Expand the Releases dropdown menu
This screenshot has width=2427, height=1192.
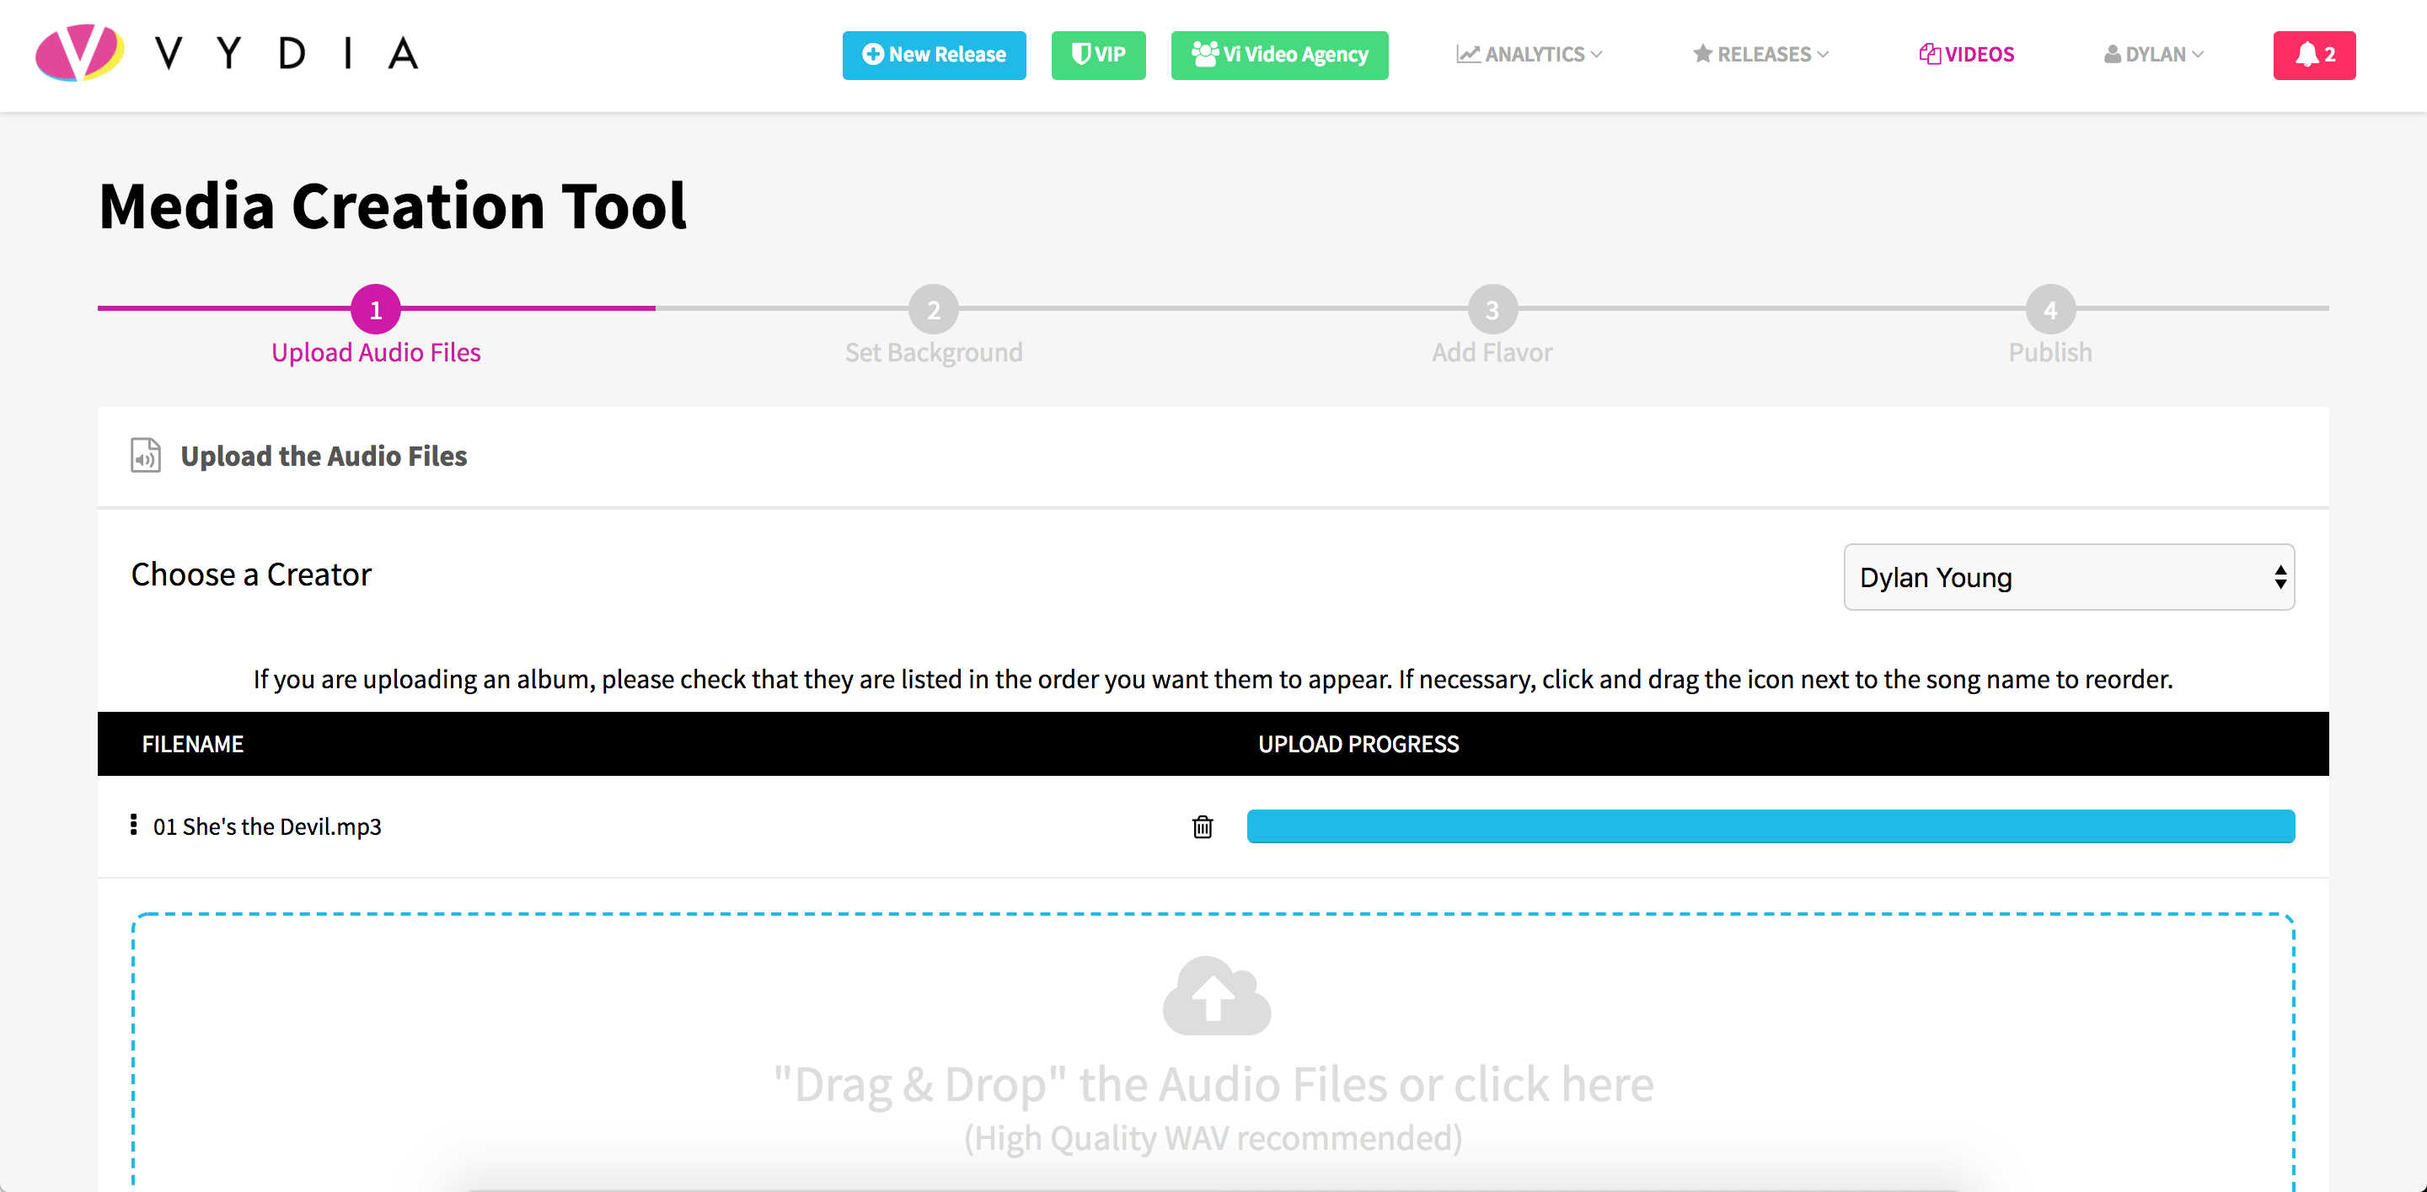1769,54
